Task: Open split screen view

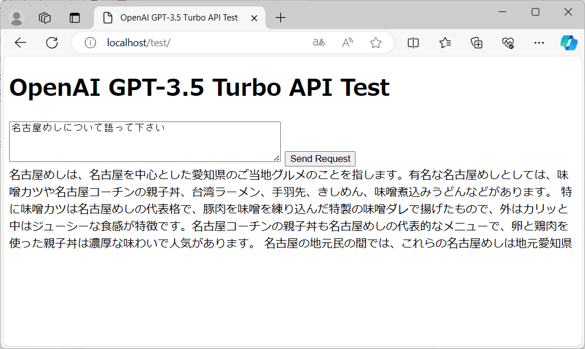Action: click(x=413, y=43)
